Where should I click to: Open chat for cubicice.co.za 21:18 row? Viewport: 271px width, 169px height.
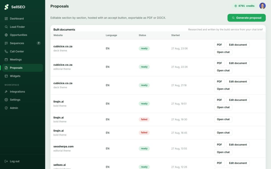click(223, 89)
